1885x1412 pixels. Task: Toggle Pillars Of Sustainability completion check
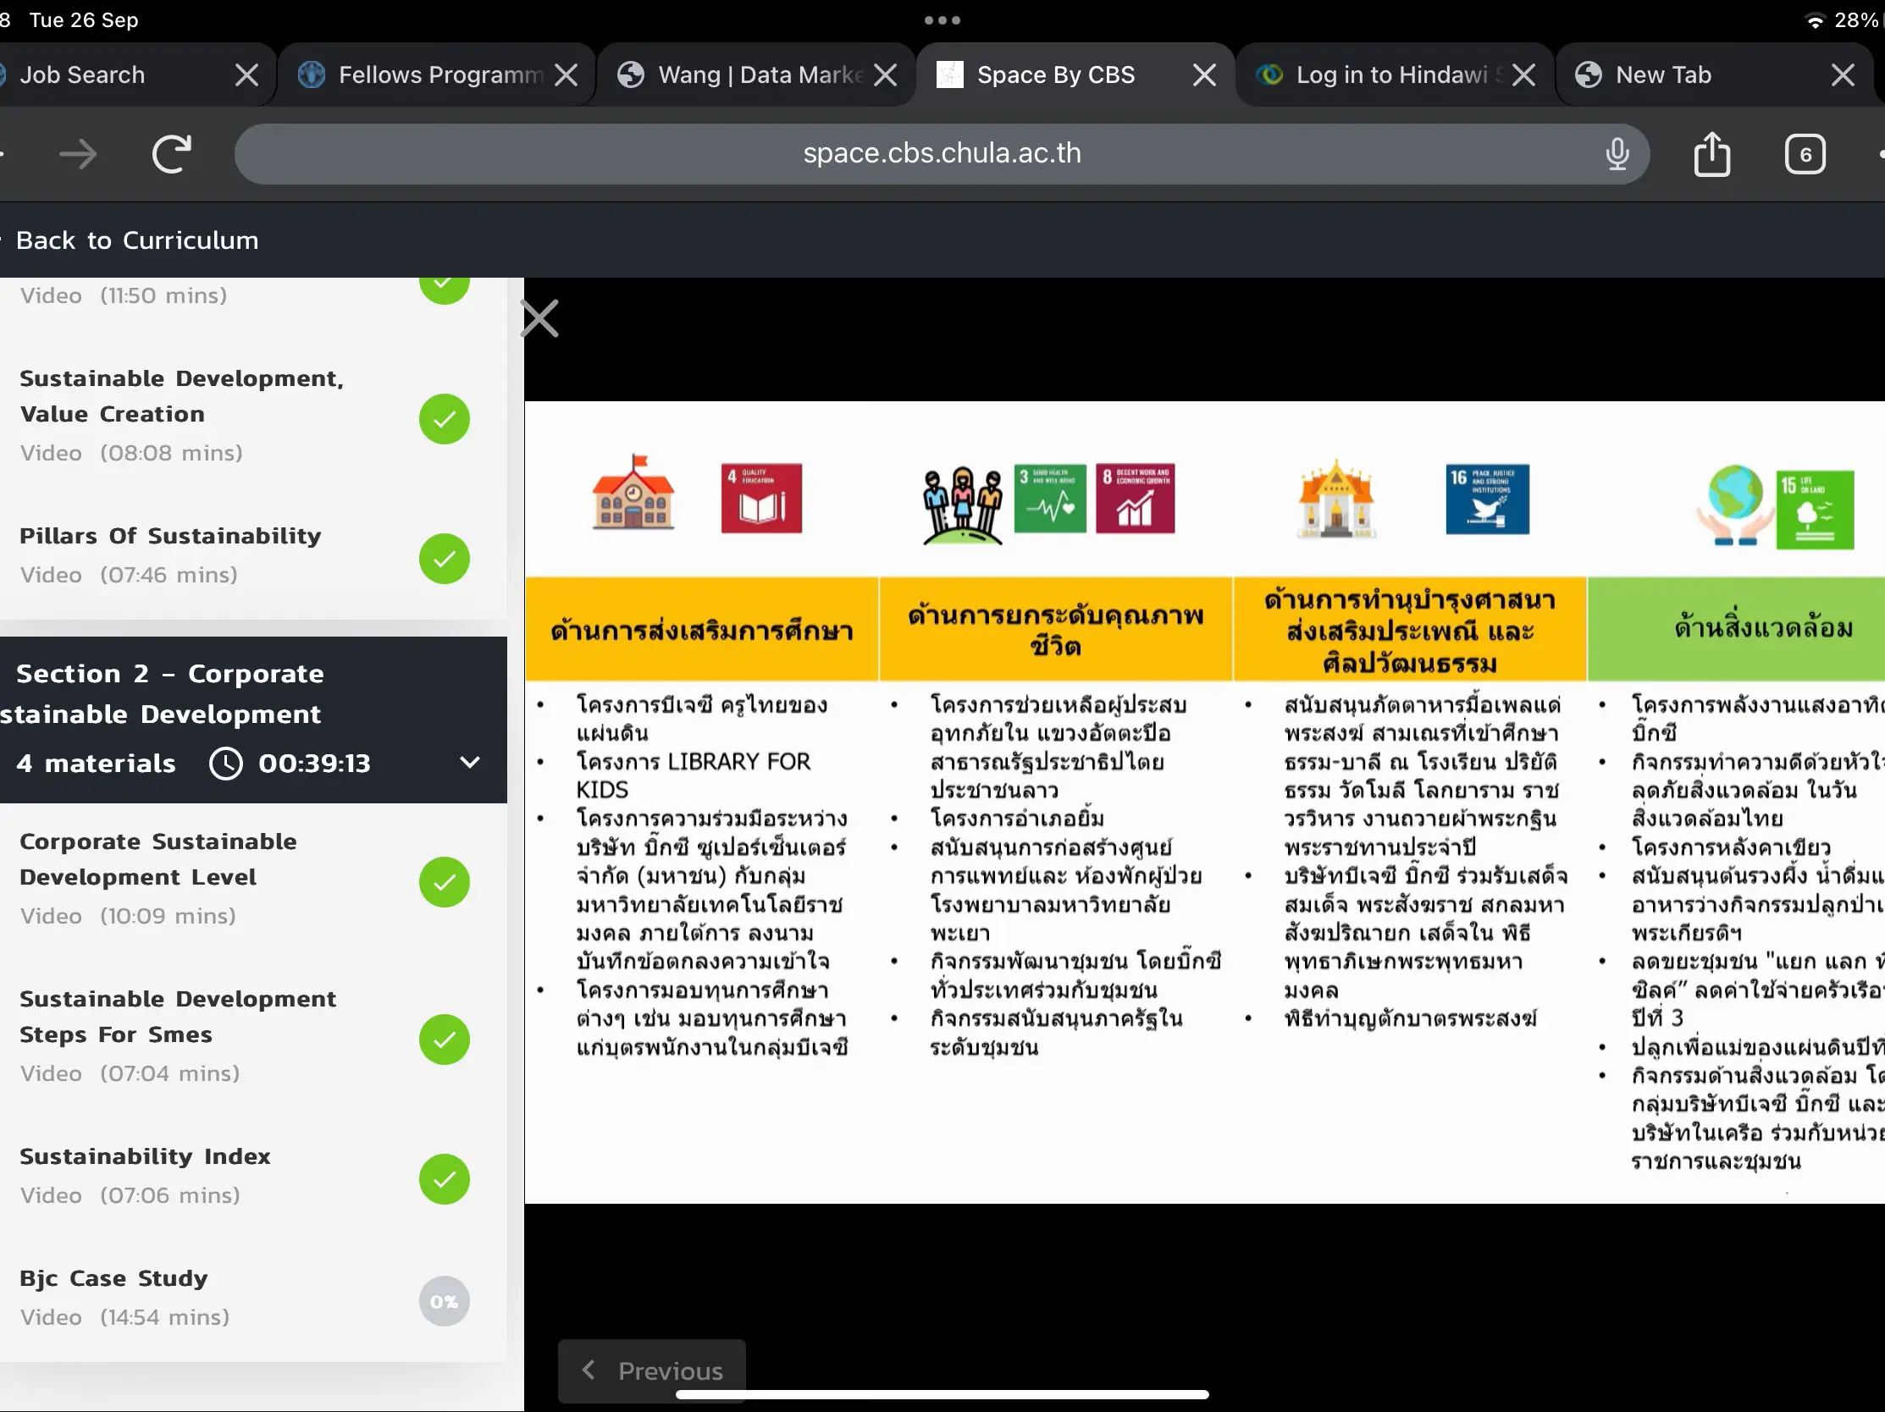pyautogui.click(x=444, y=559)
